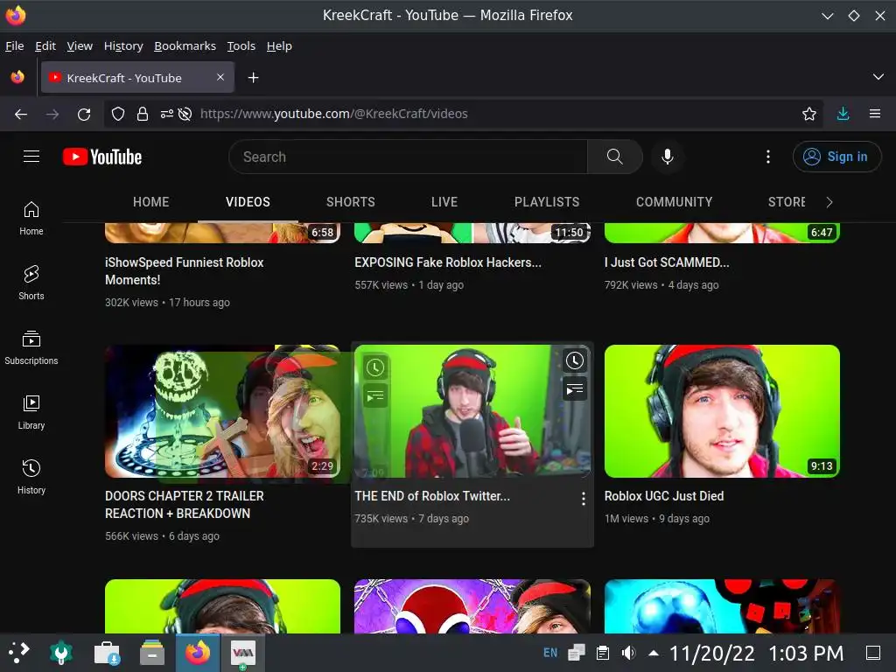
Task: Close the KreekCraft - YouTube tab
Action: (x=220, y=77)
